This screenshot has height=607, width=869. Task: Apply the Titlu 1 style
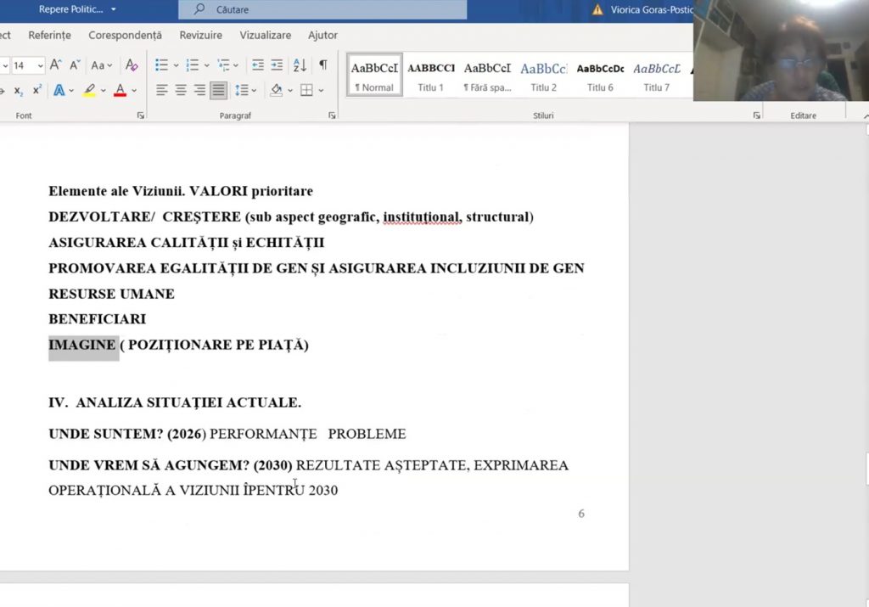pyautogui.click(x=430, y=75)
